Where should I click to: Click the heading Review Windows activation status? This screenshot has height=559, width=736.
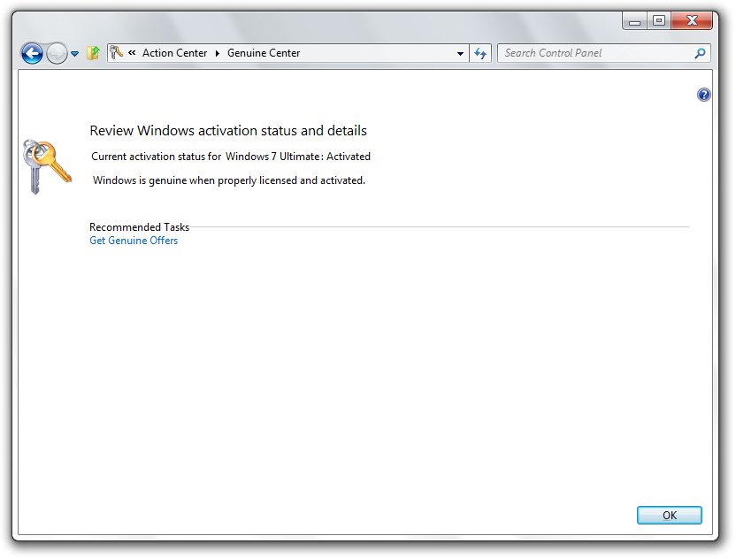(228, 131)
